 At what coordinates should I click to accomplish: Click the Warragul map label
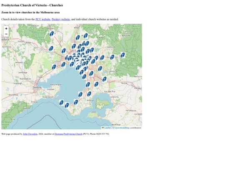pos(138,88)
